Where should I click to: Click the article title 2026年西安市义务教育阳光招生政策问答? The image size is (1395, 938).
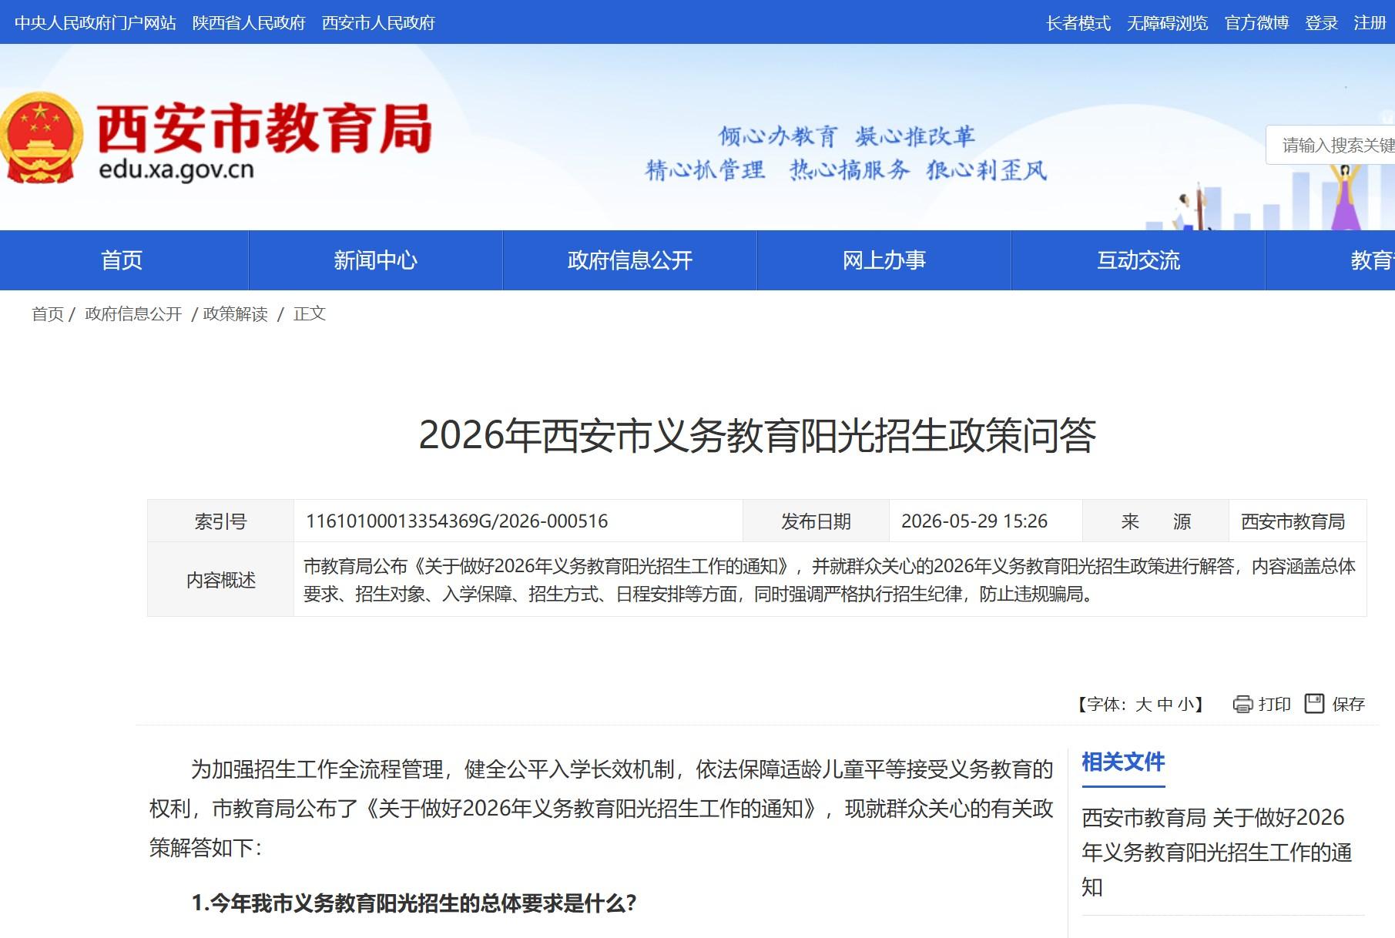[x=757, y=435]
